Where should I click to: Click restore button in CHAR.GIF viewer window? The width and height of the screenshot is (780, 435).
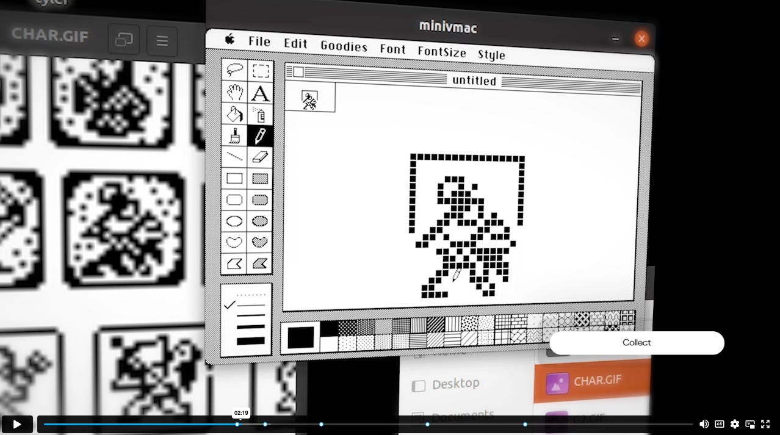(124, 40)
